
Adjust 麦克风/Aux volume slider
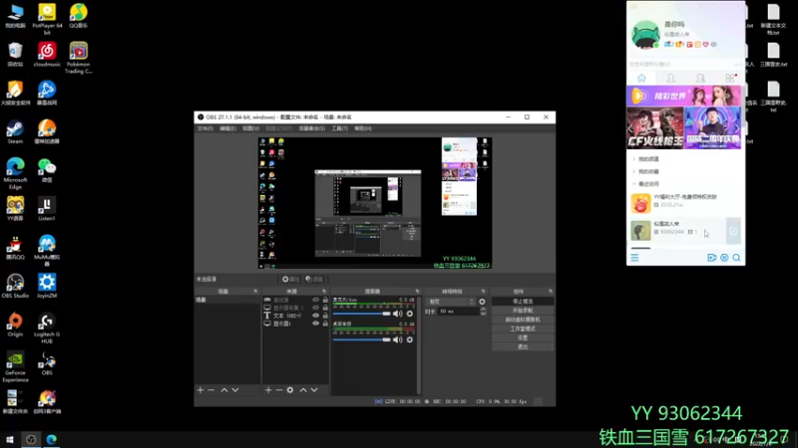pos(361,314)
